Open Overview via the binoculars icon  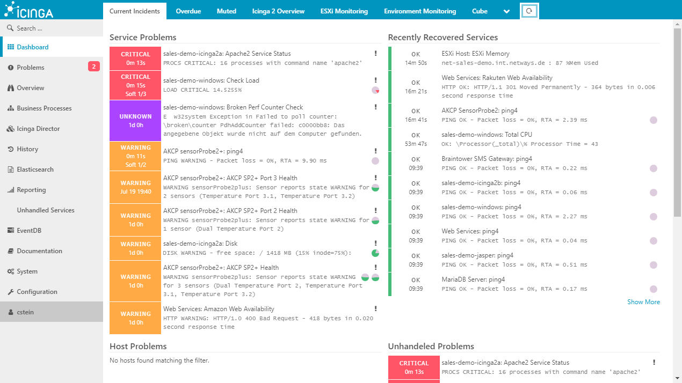(x=11, y=88)
